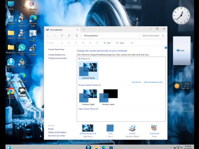Click the Start button on taskbar

9,147
